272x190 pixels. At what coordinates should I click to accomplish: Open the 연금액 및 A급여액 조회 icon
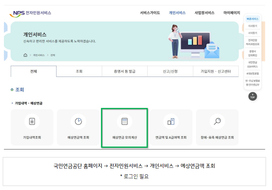tap(170, 121)
